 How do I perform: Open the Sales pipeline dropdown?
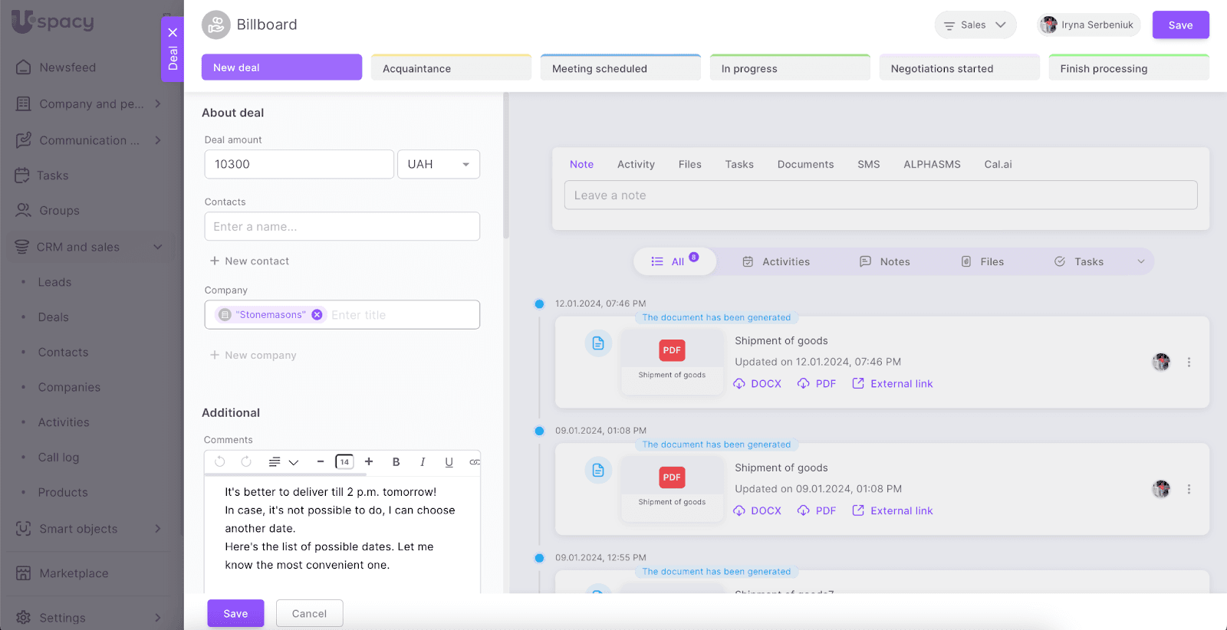[x=975, y=25]
